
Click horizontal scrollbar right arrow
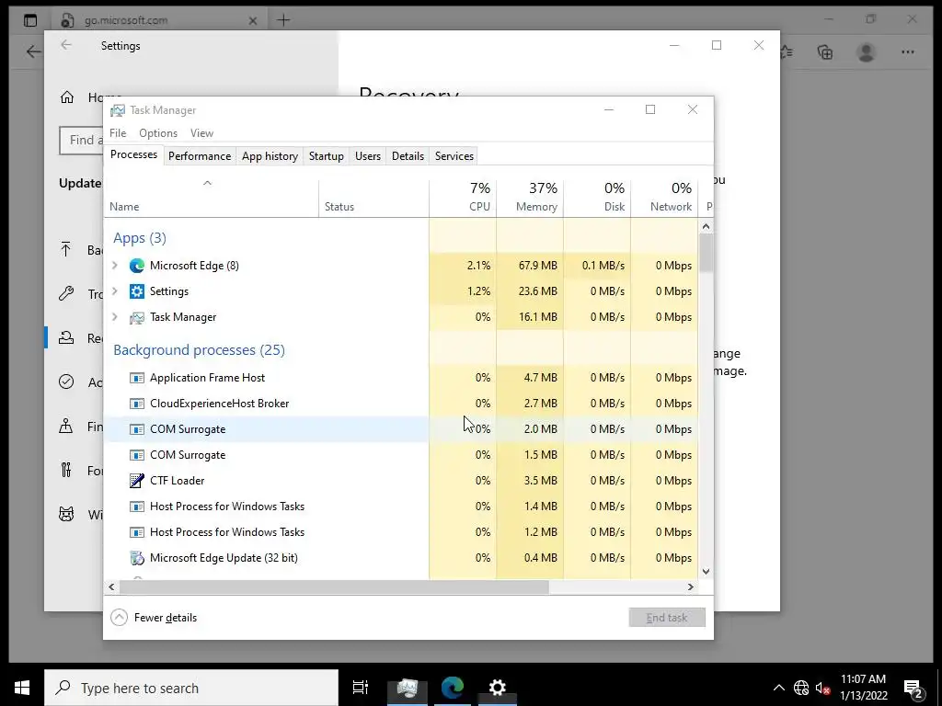tap(691, 586)
